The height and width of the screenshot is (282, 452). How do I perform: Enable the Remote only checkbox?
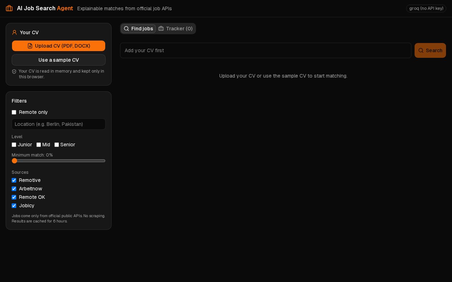[14, 112]
